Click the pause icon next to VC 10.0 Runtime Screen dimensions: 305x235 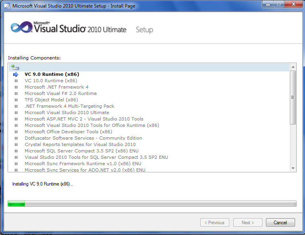click(x=16, y=81)
